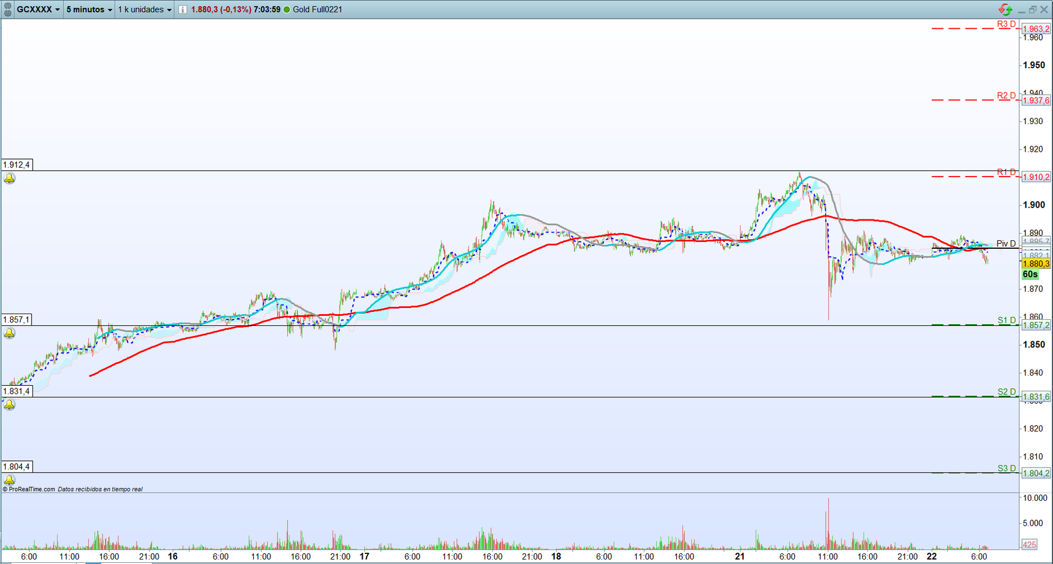Click the yellow 1.880,3 current price tag
Screen dimensions: 1053x564
coord(1036,264)
